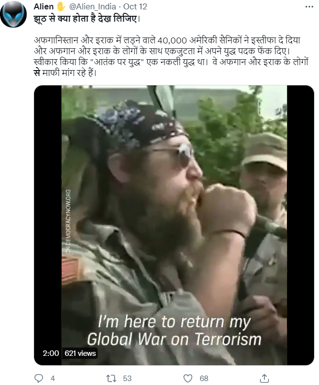Click the reply speech bubble icon
The image size is (319, 385).
tap(39, 379)
